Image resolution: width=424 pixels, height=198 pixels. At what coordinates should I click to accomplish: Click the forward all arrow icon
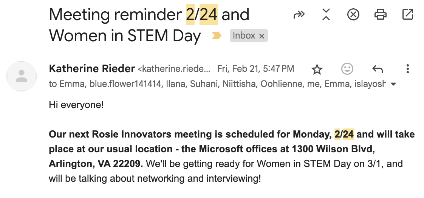pos(299,15)
